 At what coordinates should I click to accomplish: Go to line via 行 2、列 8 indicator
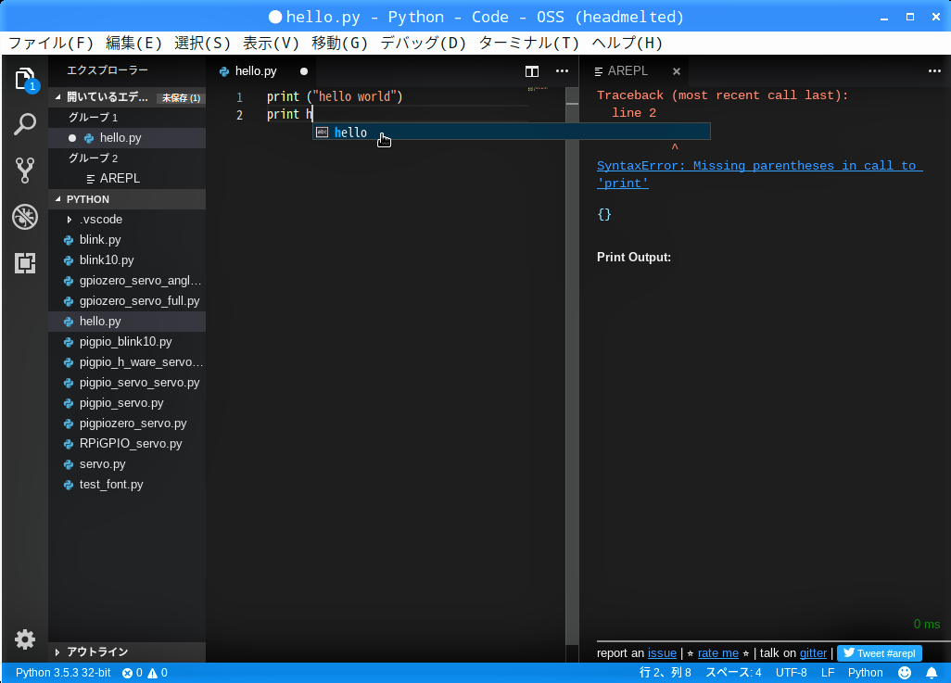(665, 673)
